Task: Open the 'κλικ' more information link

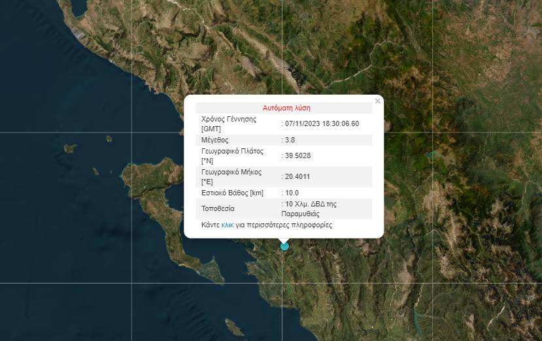Action: tap(228, 225)
